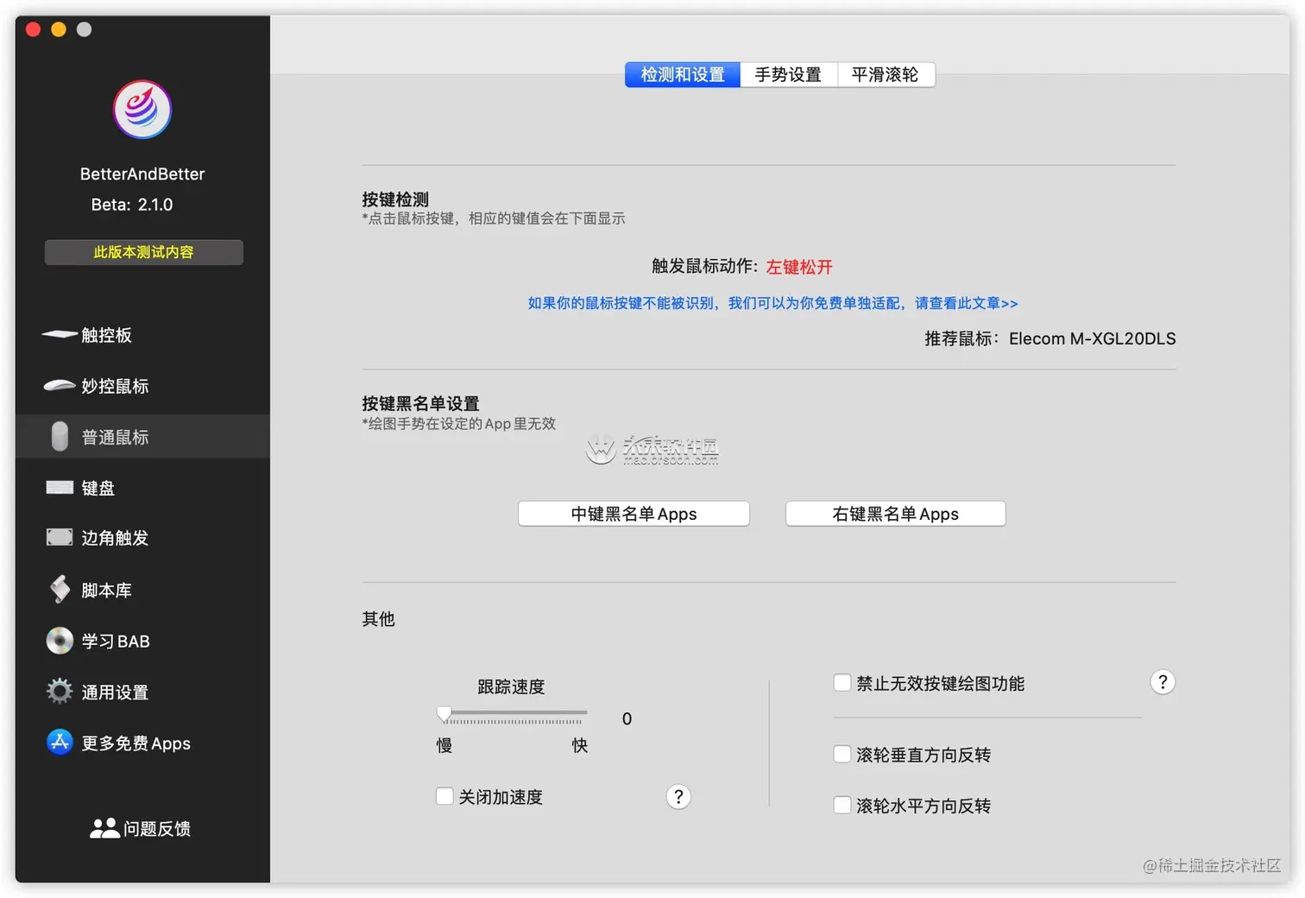Enable the 关闭加速度 checkbox
Screen dimensions: 1305x898
click(x=444, y=796)
